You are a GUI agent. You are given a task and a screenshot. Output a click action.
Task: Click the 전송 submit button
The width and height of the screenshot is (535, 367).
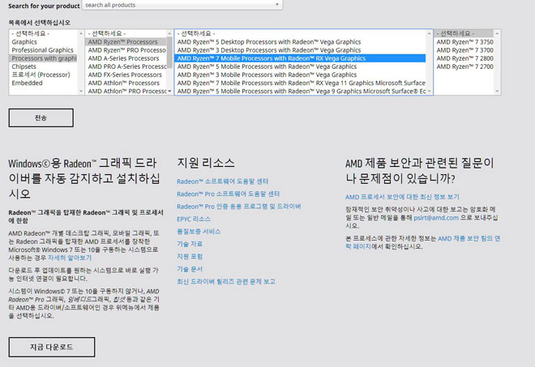point(41,117)
